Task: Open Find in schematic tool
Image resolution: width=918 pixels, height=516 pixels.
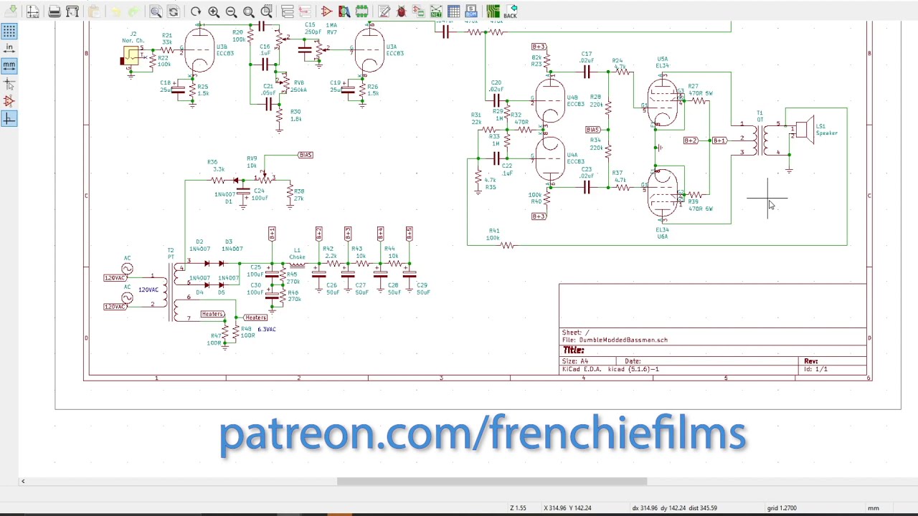Action: pyautogui.click(x=156, y=11)
